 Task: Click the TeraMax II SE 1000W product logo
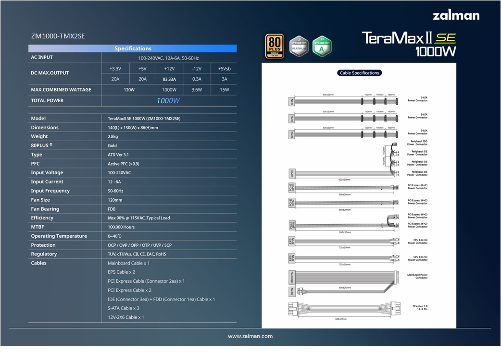[x=408, y=44]
